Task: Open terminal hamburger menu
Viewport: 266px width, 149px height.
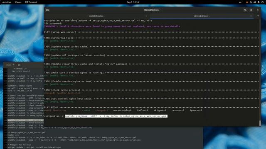Action: 251,10
